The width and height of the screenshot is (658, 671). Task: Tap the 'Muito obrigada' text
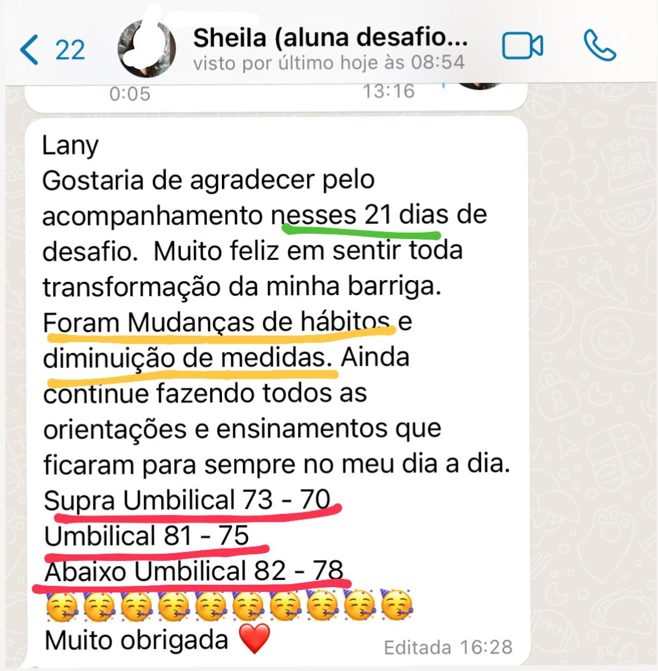pyautogui.click(x=137, y=640)
